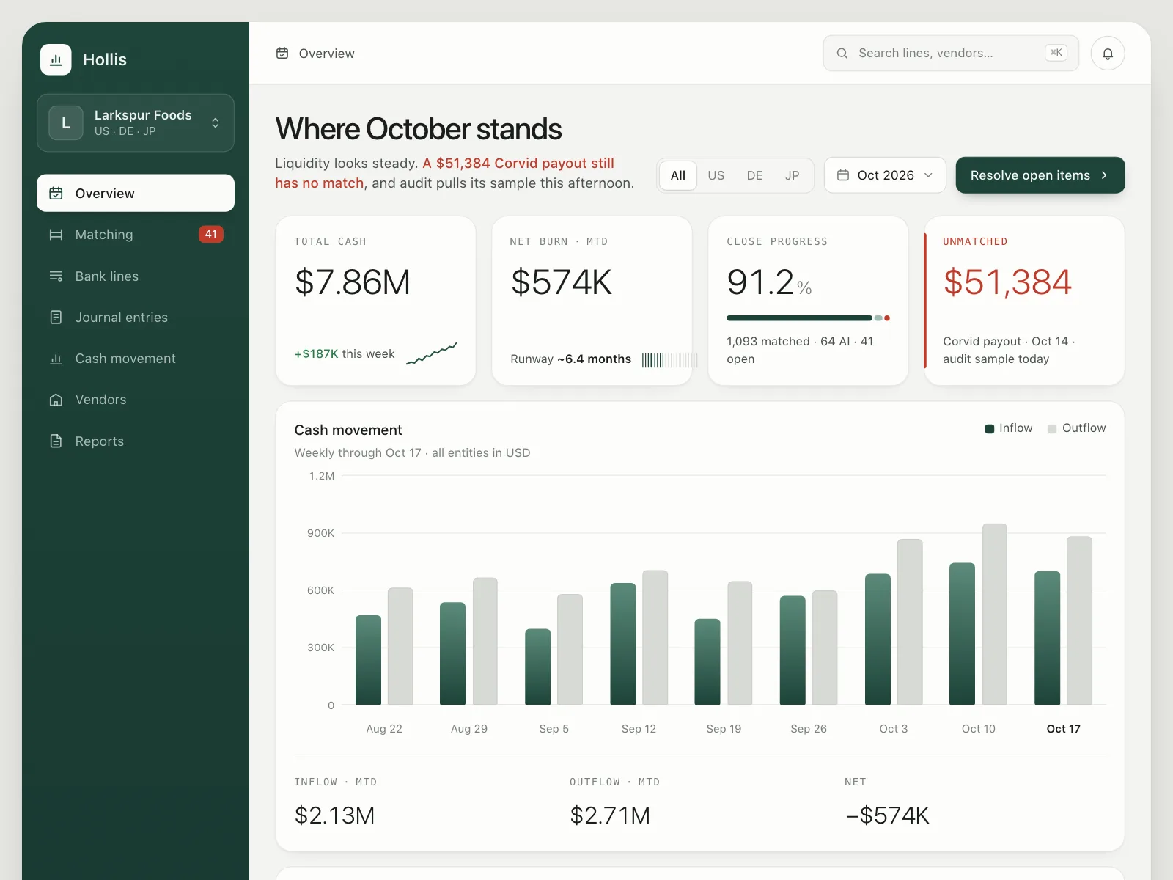
Task: Click the Cash movement chart icon
Action: [56, 359]
